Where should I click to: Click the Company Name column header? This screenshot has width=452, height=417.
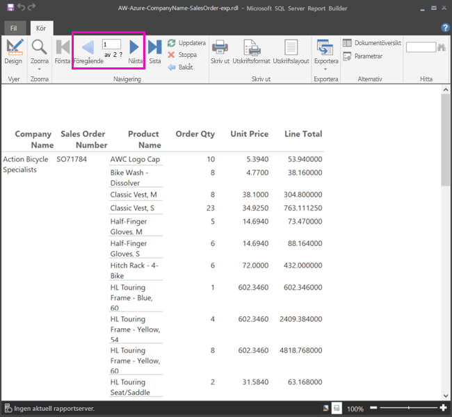click(34, 140)
